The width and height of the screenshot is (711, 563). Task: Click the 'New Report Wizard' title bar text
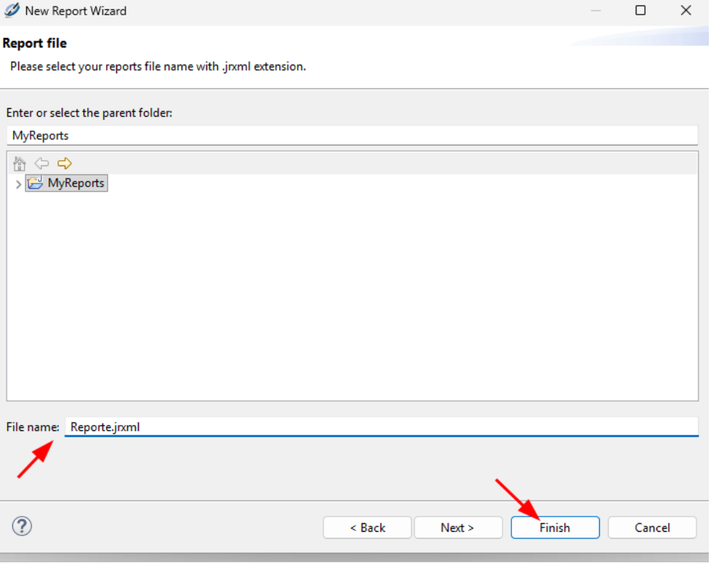[76, 11]
